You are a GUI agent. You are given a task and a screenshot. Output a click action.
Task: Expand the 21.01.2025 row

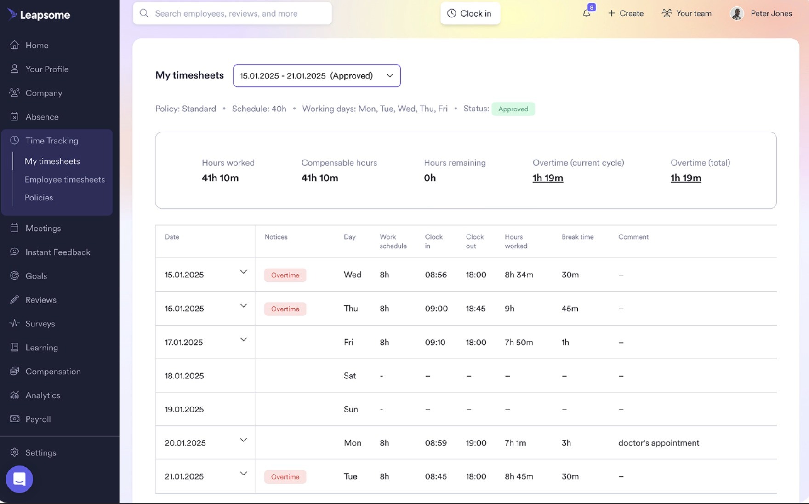[x=243, y=474]
